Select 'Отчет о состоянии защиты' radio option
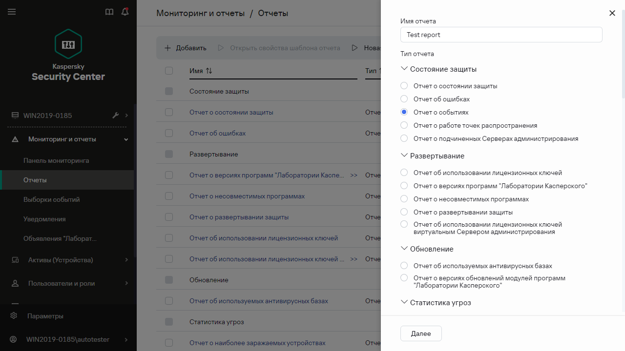This screenshot has width=625, height=351. pos(404,86)
